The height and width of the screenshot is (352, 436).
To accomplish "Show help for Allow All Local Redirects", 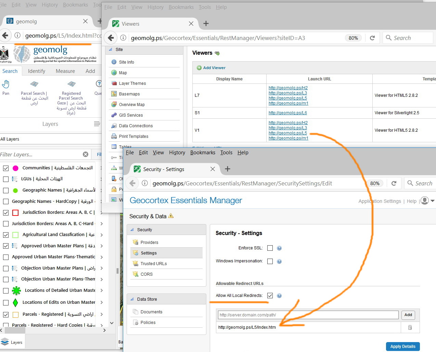I will [279, 296].
